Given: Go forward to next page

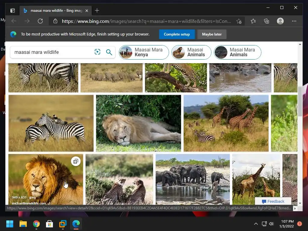Looking at the screenshot, I should click(27, 21).
